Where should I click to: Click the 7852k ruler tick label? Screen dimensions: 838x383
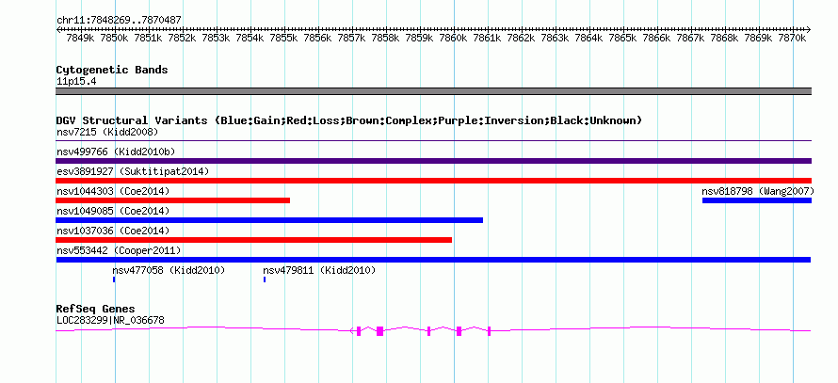coord(182,39)
